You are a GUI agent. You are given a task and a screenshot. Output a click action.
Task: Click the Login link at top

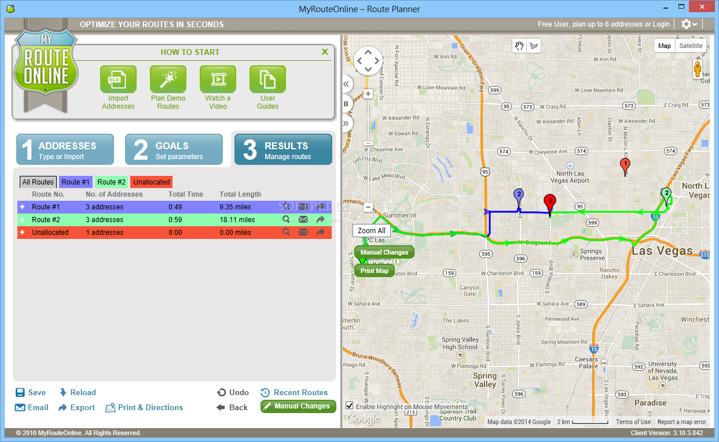pyautogui.click(x=661, y=24)
